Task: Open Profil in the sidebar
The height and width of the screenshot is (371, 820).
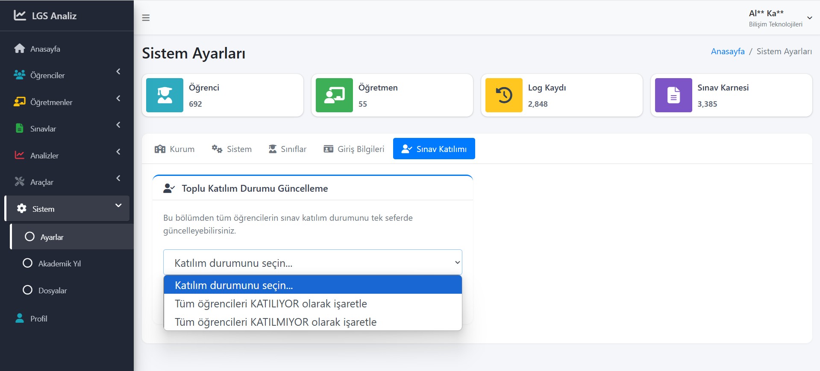Action: [x=38, y=318]
